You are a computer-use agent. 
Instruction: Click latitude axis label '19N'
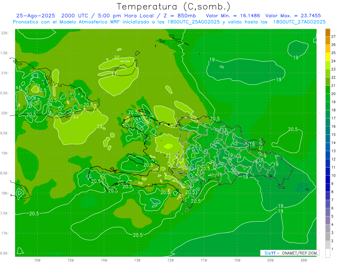point(4,153)
